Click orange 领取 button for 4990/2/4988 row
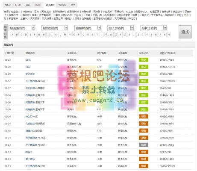The height and width of the screenshot is (171, 197). click(144, 117)
